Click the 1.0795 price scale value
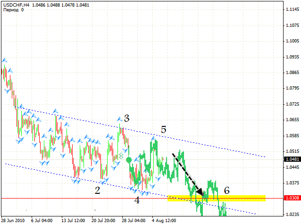Screen dimensions: 301x224 (293, 88)
